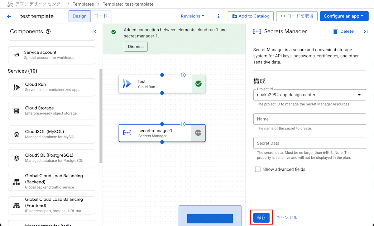This screenshot has height=226, width=374.
Task: Click the green check status on test node
Action: coord(199,84)
